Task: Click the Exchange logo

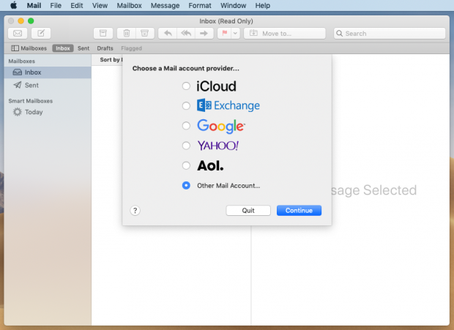Action: point(228,105)
